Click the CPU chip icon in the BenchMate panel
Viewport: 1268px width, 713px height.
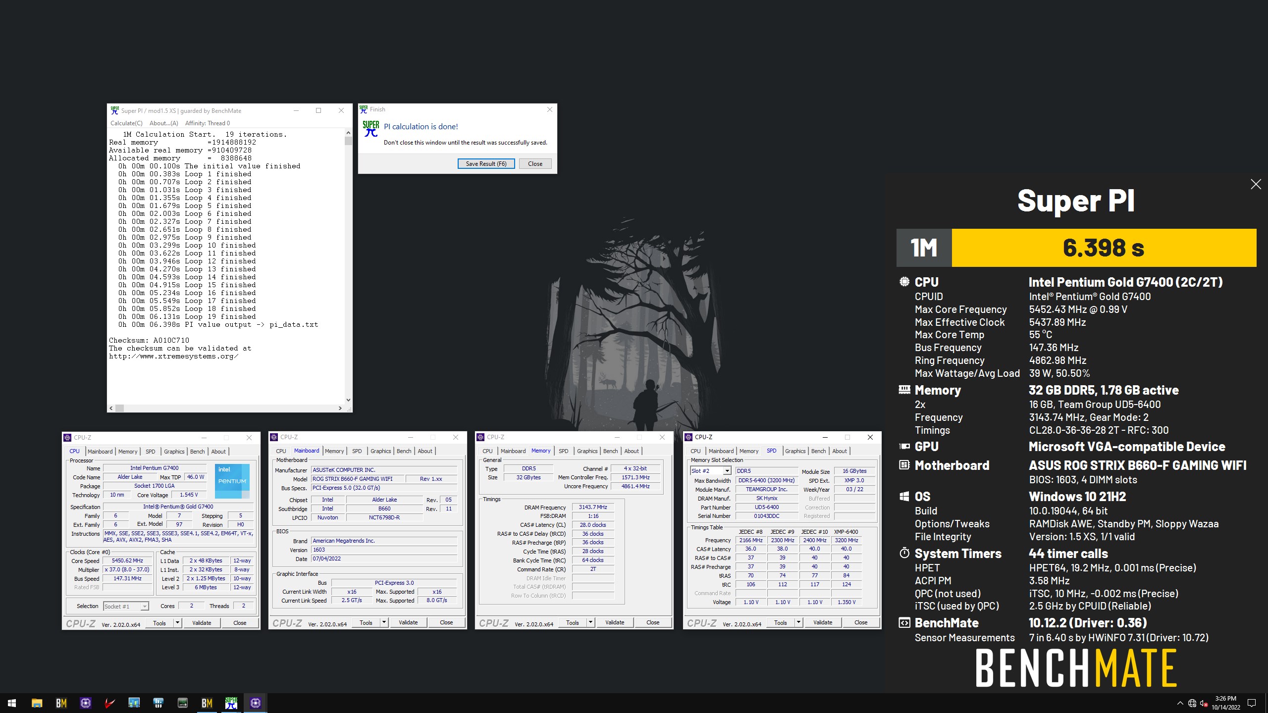[904, 282]
